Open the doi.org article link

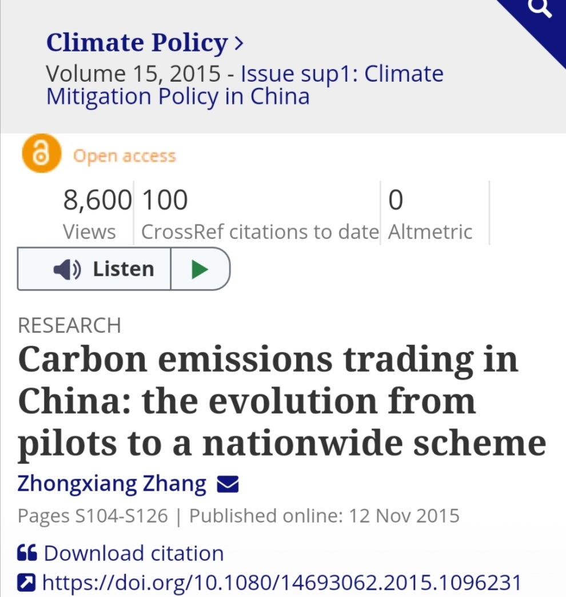coord(282,583)
